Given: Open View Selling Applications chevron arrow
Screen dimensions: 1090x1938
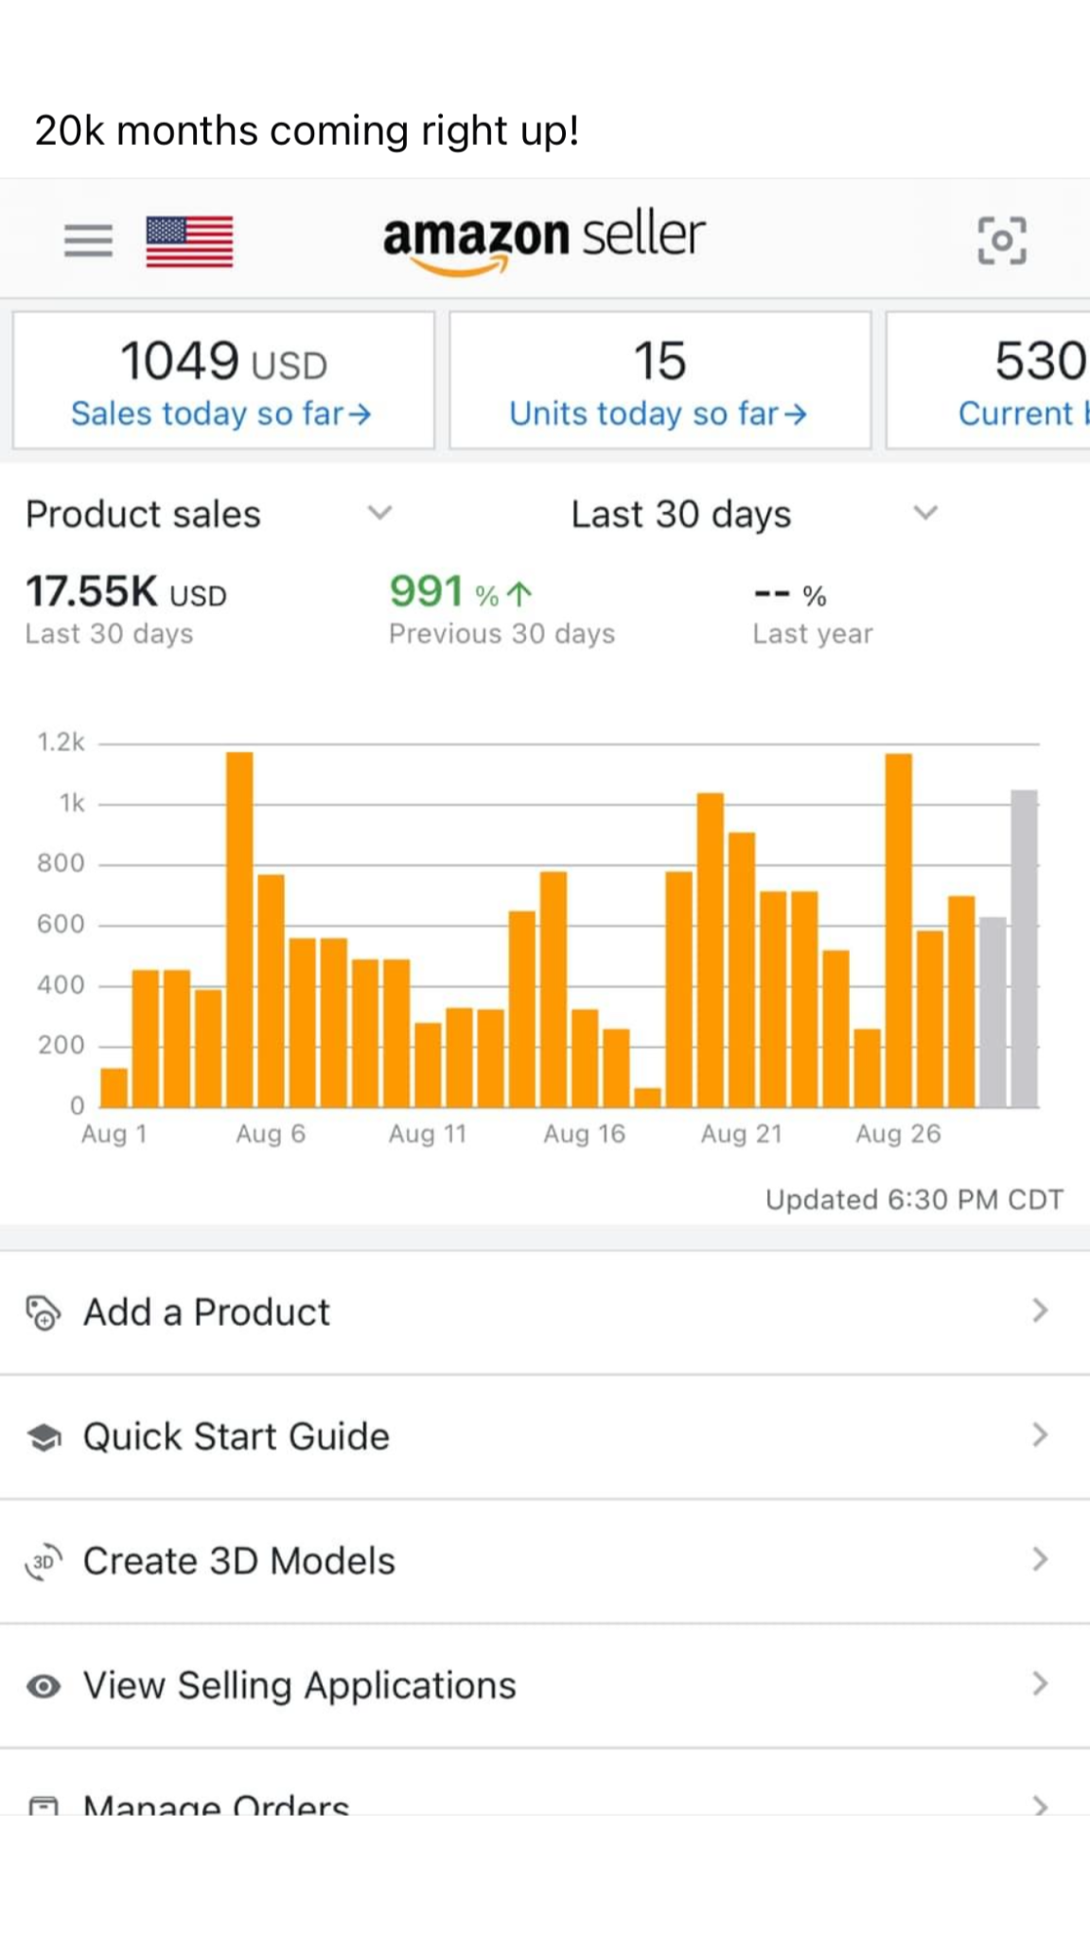Looking at the screenshot, I should tap(1040, 1684).
